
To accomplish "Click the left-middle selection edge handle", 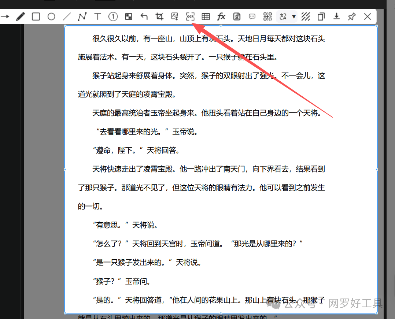I will [x=65, y=170].
